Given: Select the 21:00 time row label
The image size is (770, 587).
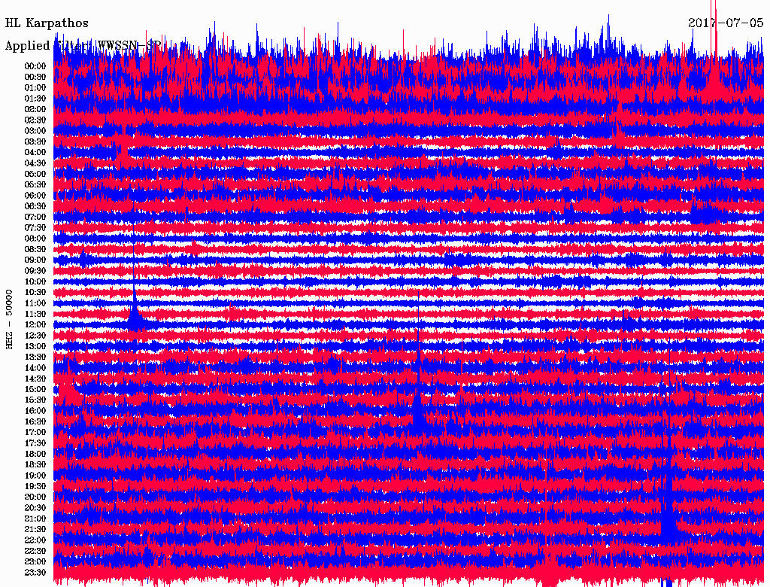Looking at the screenshot, I should [35, 519].
